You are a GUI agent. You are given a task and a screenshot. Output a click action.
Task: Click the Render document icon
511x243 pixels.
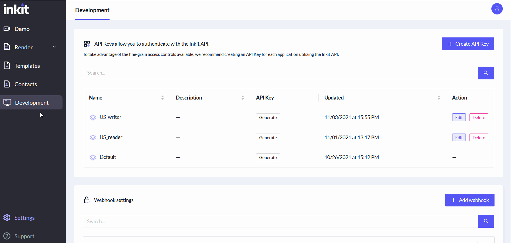(7, 47)
